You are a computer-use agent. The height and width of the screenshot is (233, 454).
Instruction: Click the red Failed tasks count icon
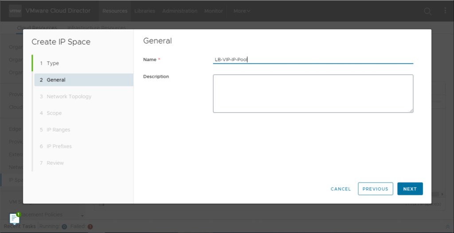coord(90,226)
